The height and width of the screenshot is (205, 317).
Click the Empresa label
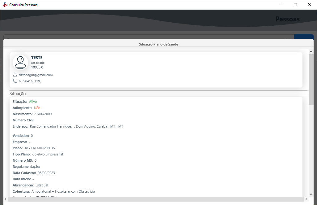click(x=20, y=142)
